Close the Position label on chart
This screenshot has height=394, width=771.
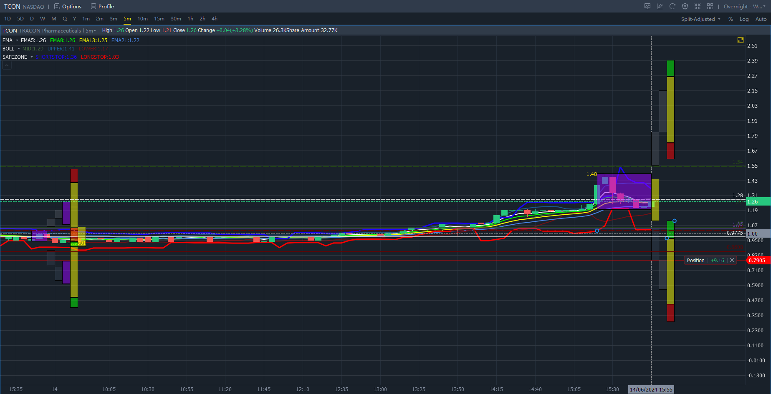click(x=732, y=260)
